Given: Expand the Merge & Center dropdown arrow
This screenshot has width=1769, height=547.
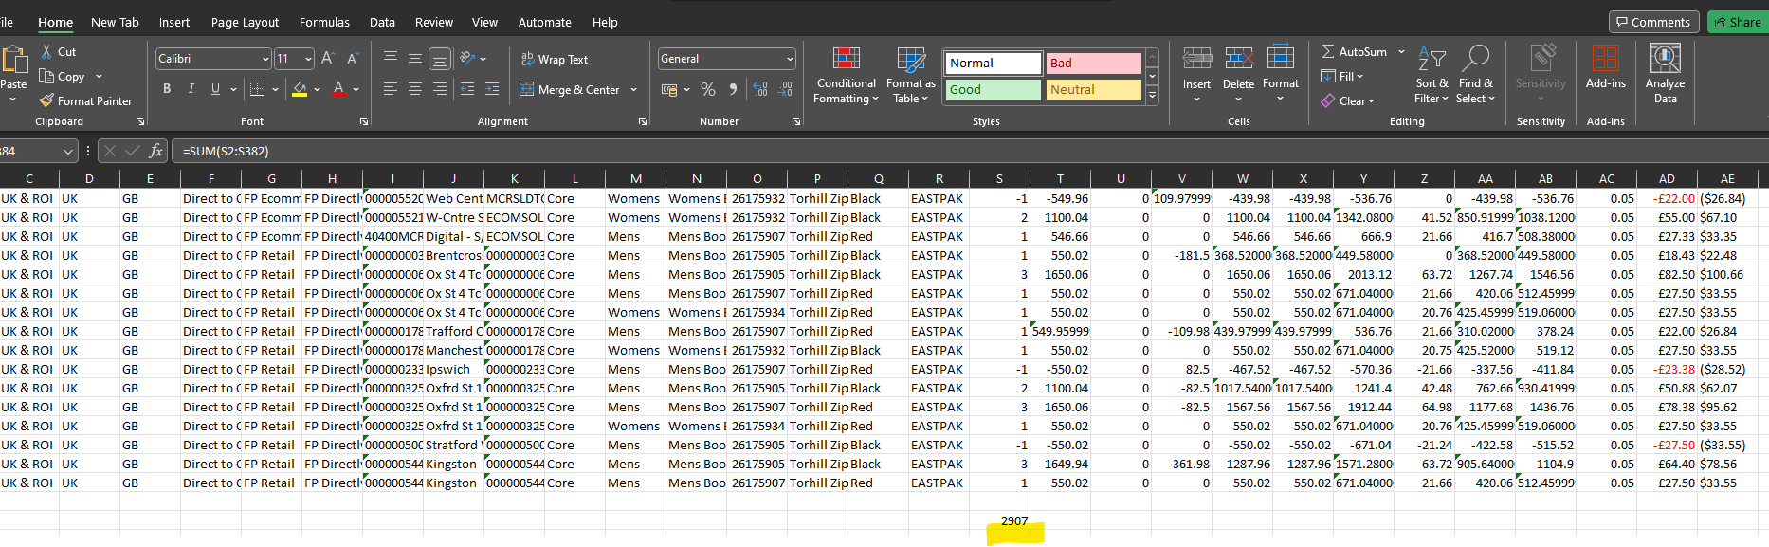Looking at the screenshot, I should coord(634,90).
